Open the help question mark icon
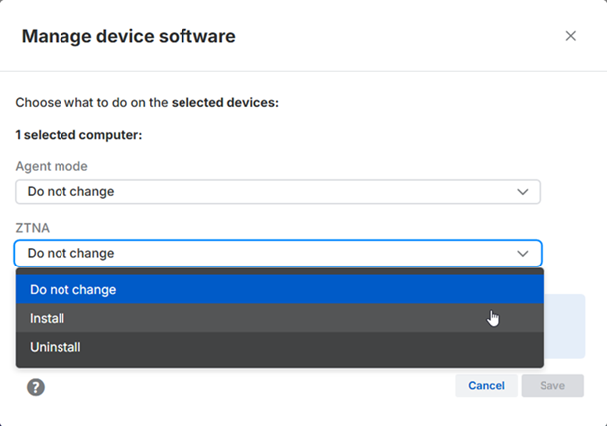Image resolution: width=607 pixels, height=426 pixels. coord(36,387)
